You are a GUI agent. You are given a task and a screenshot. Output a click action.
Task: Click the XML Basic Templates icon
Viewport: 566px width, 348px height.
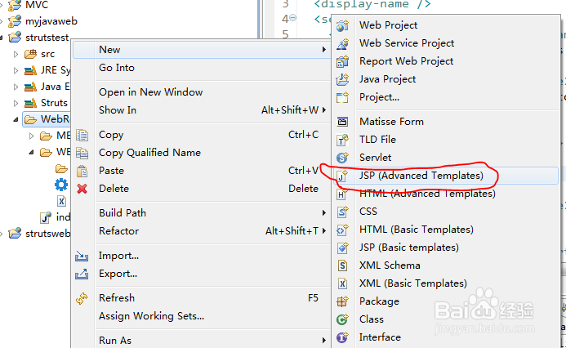(x=342, y=283)
